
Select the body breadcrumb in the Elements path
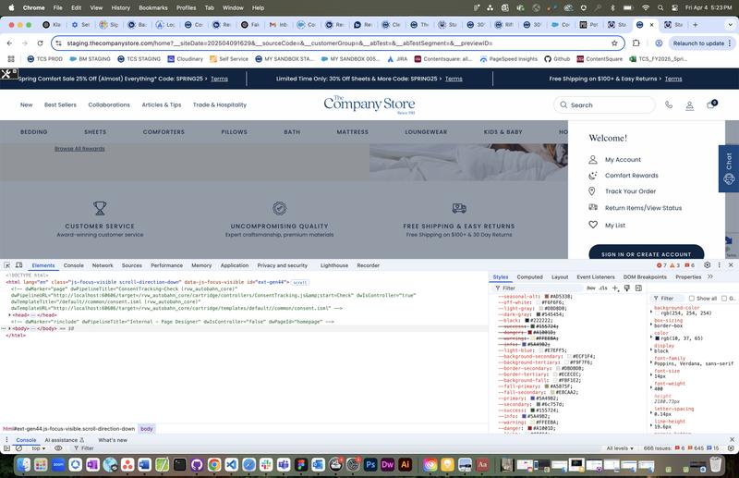click(x=147, y=428)
